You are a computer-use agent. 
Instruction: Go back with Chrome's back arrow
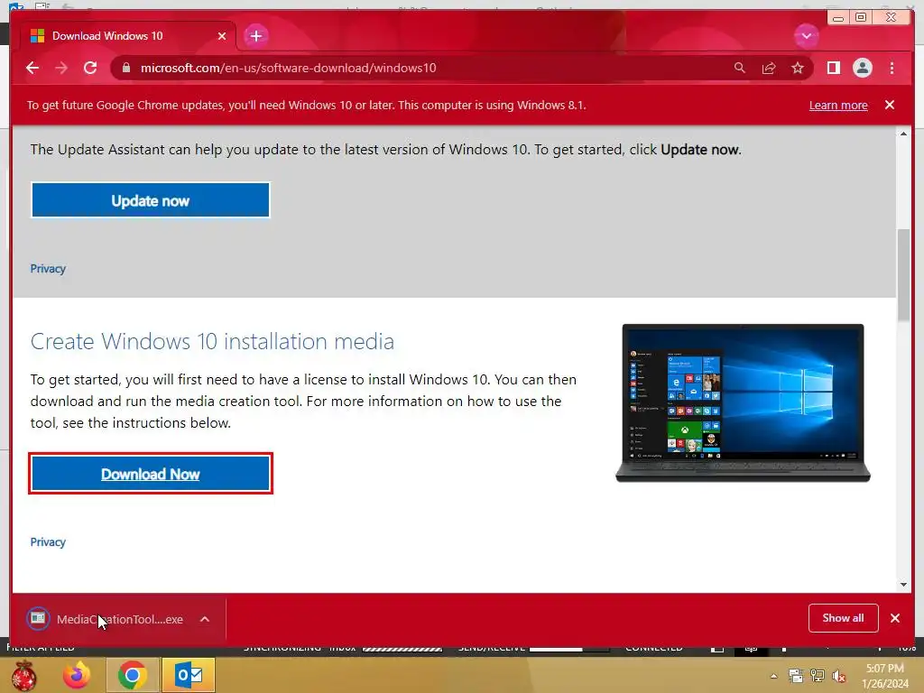point(32,68)
